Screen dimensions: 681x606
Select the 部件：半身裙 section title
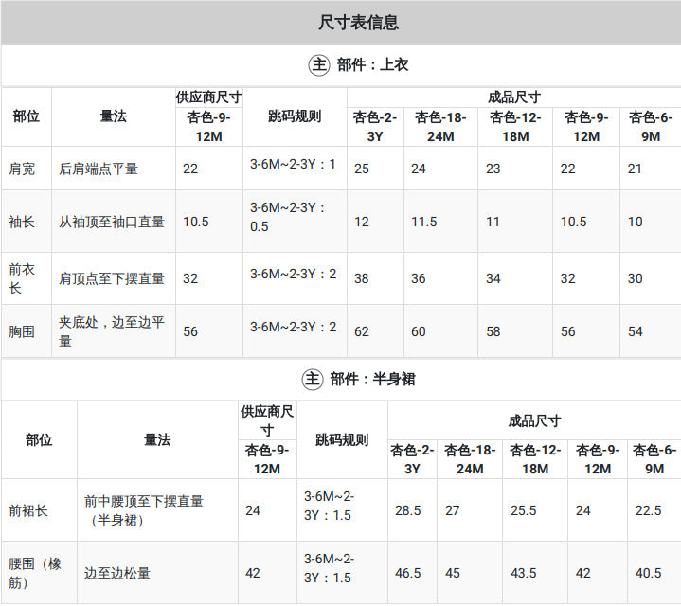coord(372,380)
